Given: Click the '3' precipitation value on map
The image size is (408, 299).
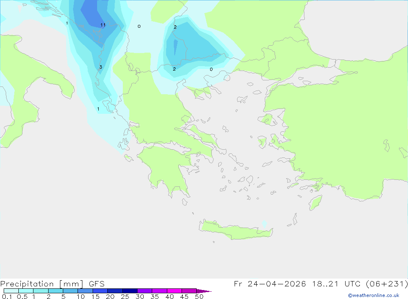Looking at the screenshot, I should 101,67.
